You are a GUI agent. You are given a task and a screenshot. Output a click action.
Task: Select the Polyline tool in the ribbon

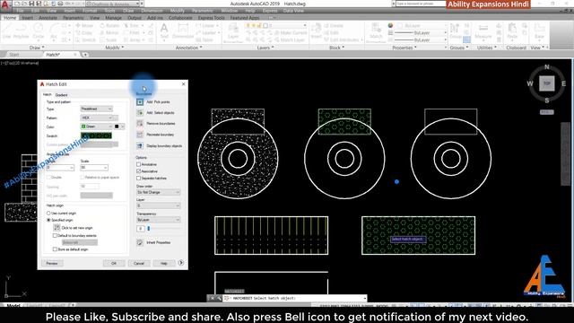21,31
